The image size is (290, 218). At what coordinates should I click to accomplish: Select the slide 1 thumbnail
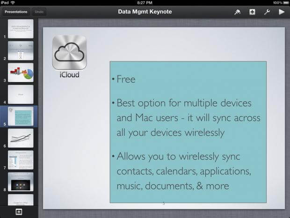(x=21, y=29)
